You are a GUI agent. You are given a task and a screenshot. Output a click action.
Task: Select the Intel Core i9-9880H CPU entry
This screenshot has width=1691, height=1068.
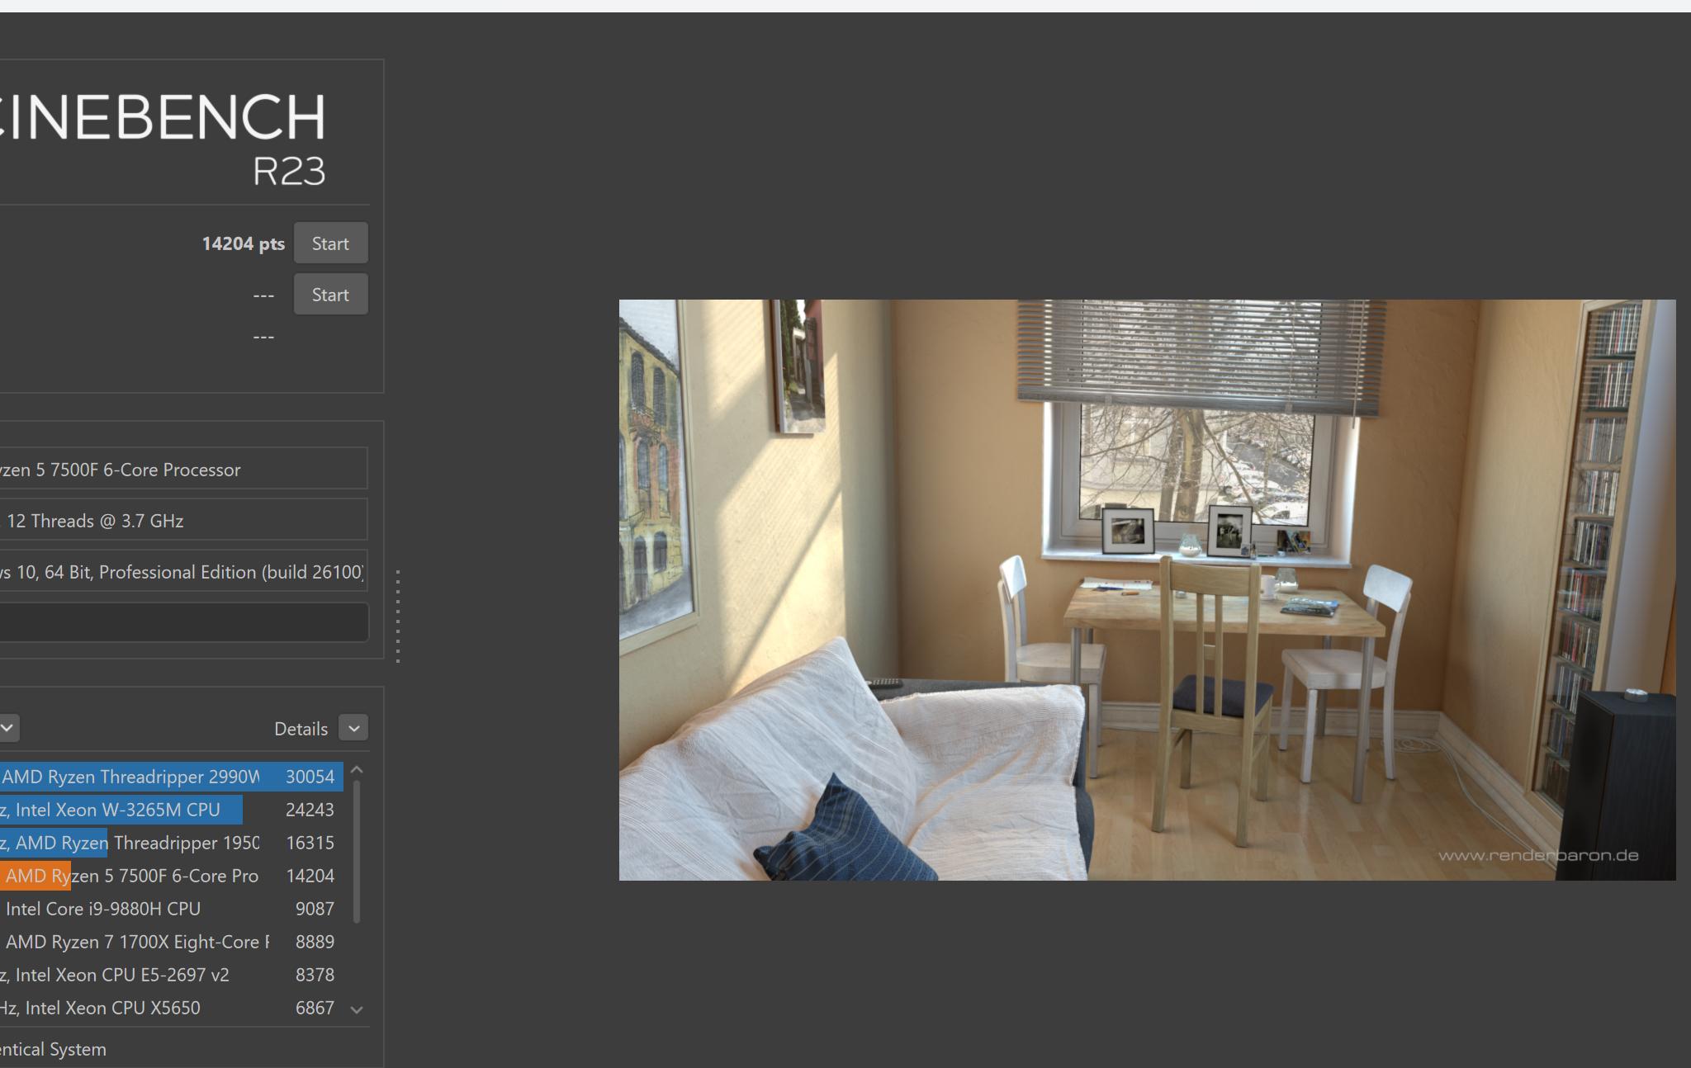tap(172, 909)
